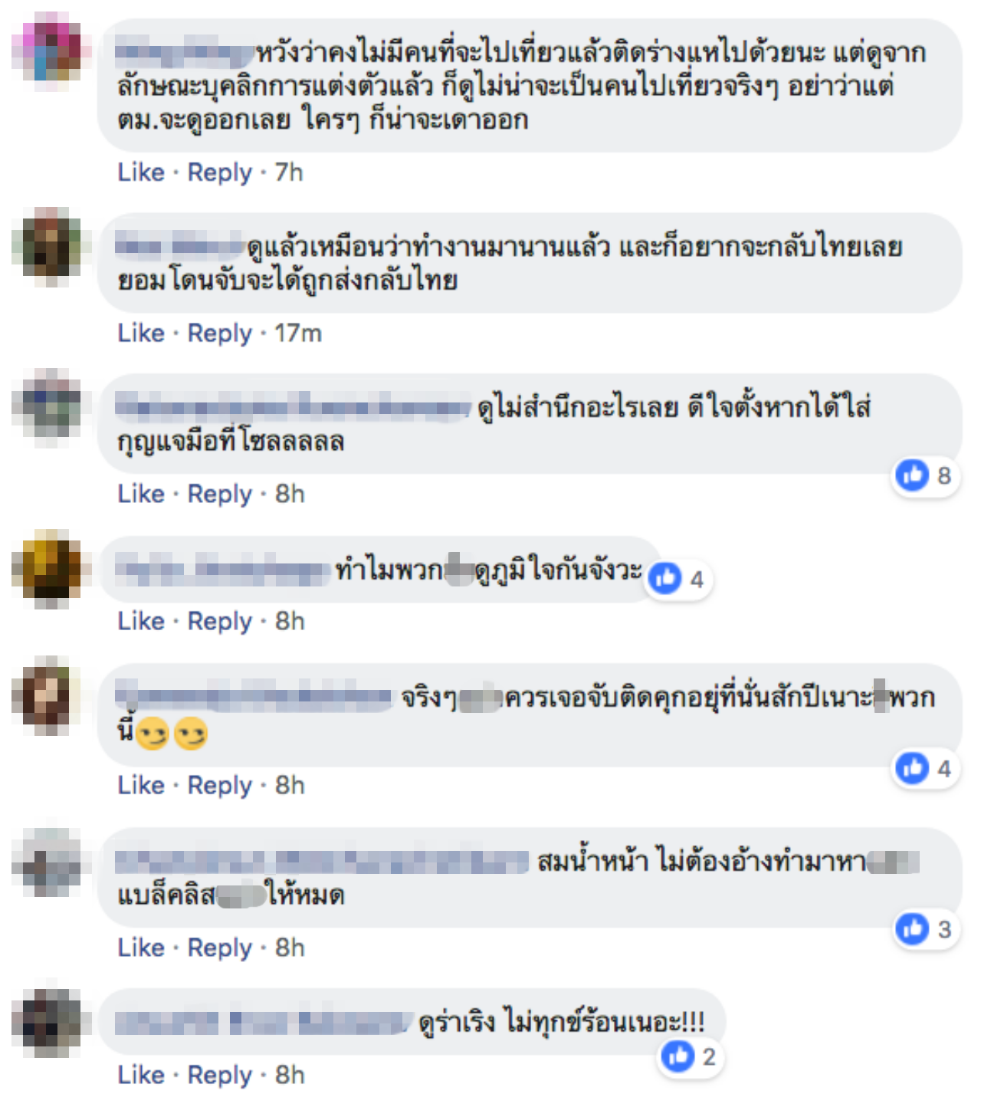
Task: Reply to the comment posted 17m ago
Action: [x=220, y=333]
